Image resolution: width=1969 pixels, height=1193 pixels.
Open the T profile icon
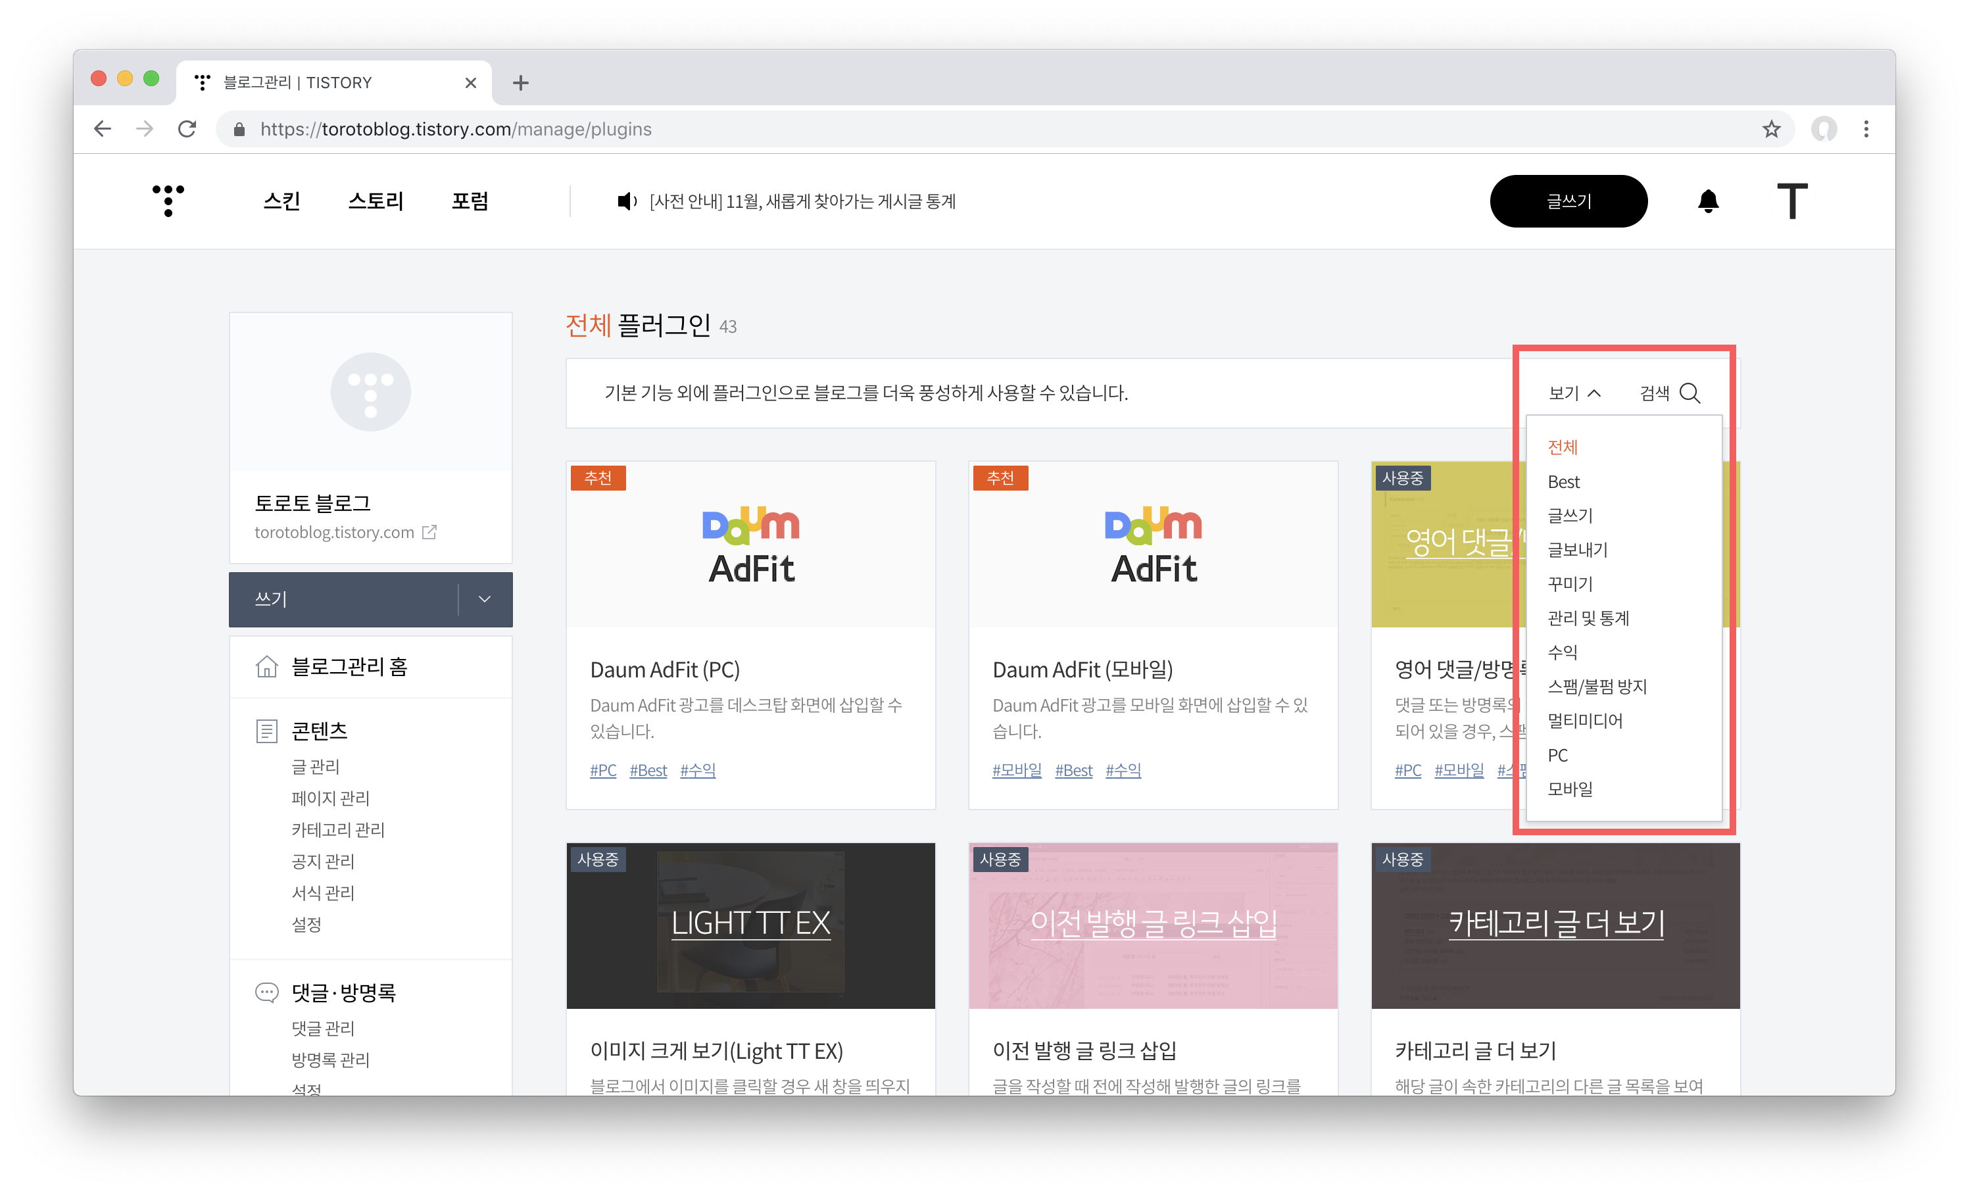[1791, 201]
